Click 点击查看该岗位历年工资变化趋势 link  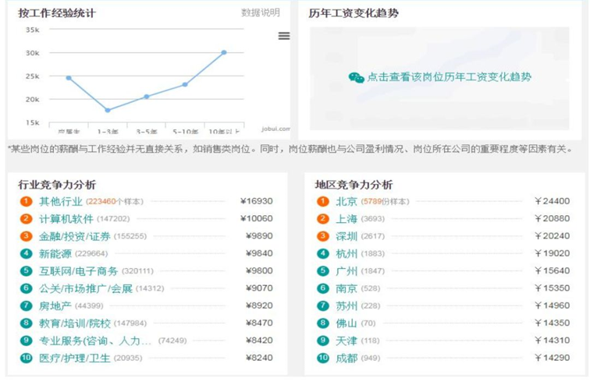[450, 77]
